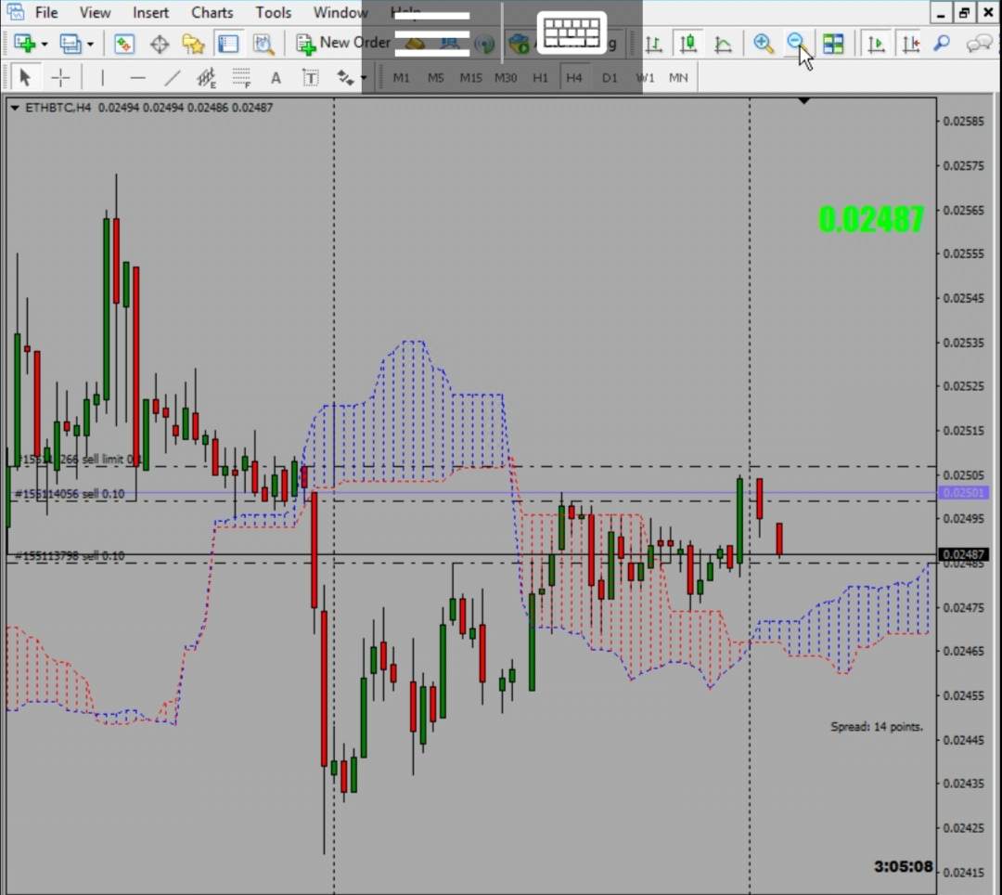The height and width of the screenshot is (895, 1002).
Task: Click the Profiles icon
Action: [x=71, y=44]
